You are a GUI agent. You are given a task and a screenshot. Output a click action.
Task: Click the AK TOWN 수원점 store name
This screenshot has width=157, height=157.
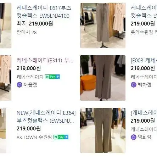click(34, 137)
